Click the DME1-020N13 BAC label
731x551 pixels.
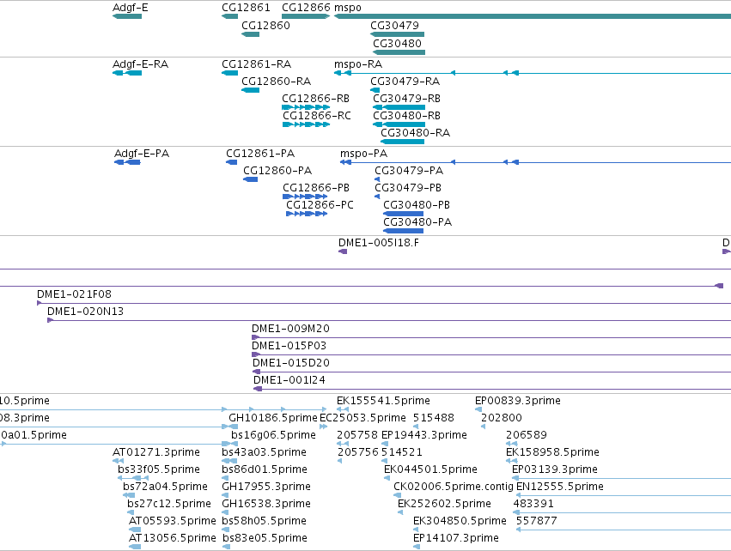click(x=85, y=312)
